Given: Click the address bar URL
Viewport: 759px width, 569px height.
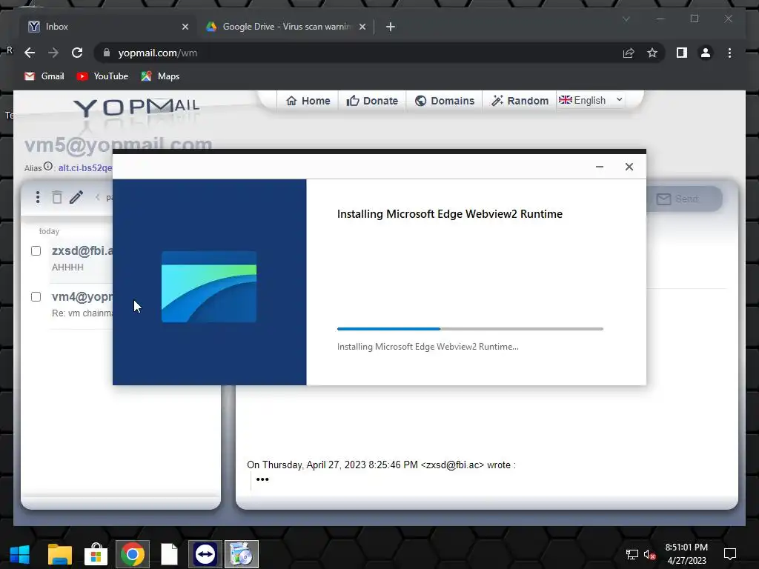Looking at the screenshot, I should click(158, 53).
